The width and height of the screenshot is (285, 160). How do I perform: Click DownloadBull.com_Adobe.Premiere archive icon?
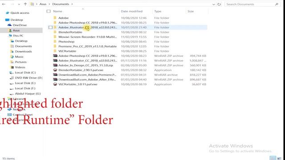click(x=55, y=75)
